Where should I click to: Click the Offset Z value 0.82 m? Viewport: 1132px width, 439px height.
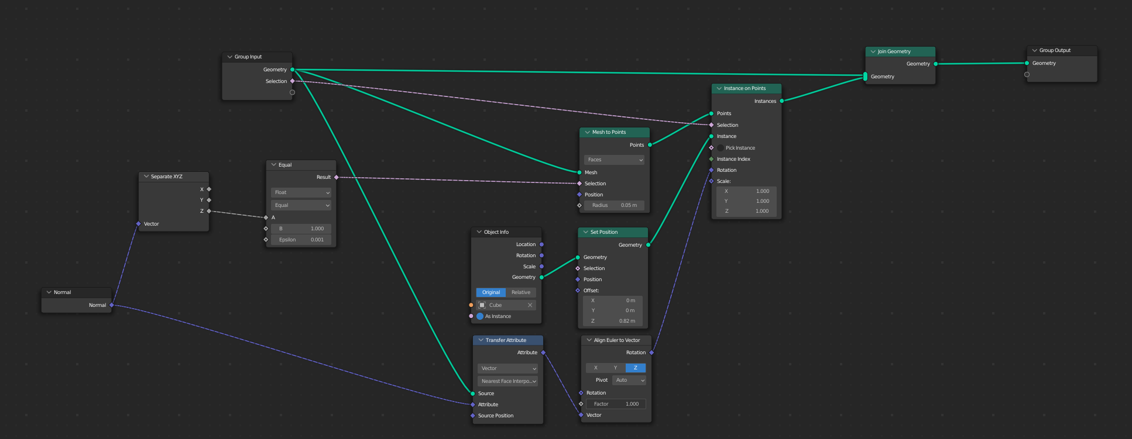(613, 321)
